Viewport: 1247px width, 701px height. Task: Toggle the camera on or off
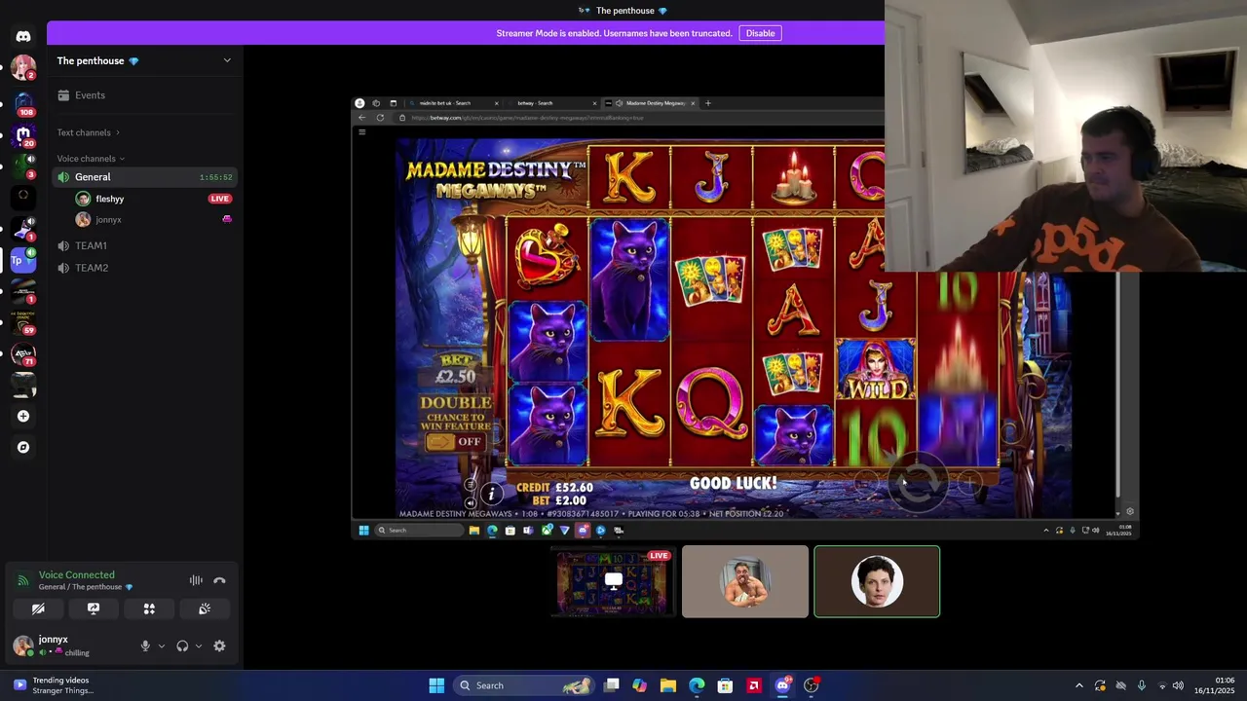pos(38,609)
